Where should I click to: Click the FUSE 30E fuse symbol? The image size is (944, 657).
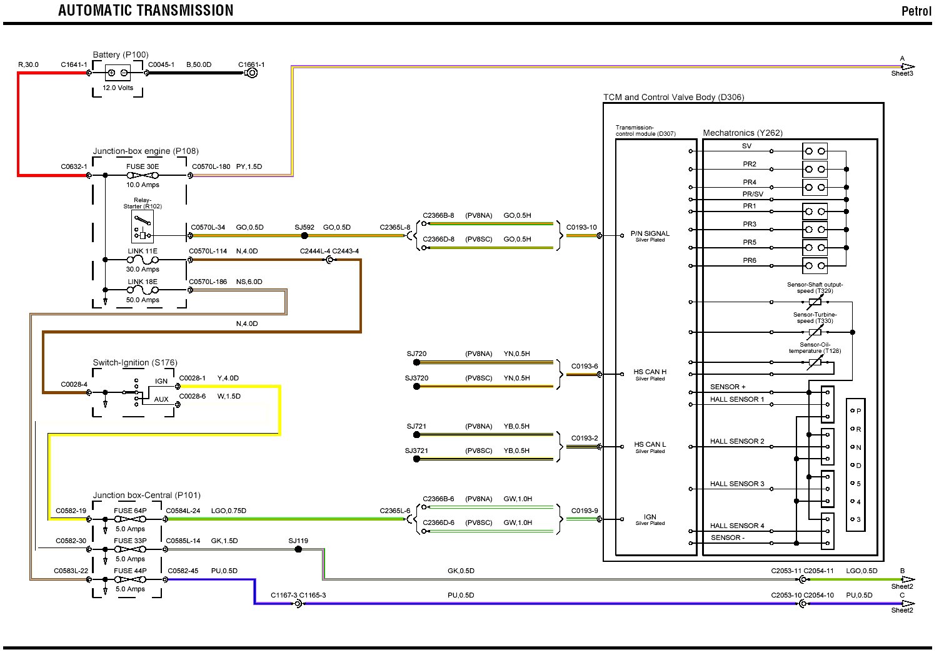pos(143,175)
